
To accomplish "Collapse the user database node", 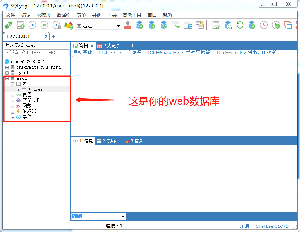I will pyautogui.click(x=7, y=78).
